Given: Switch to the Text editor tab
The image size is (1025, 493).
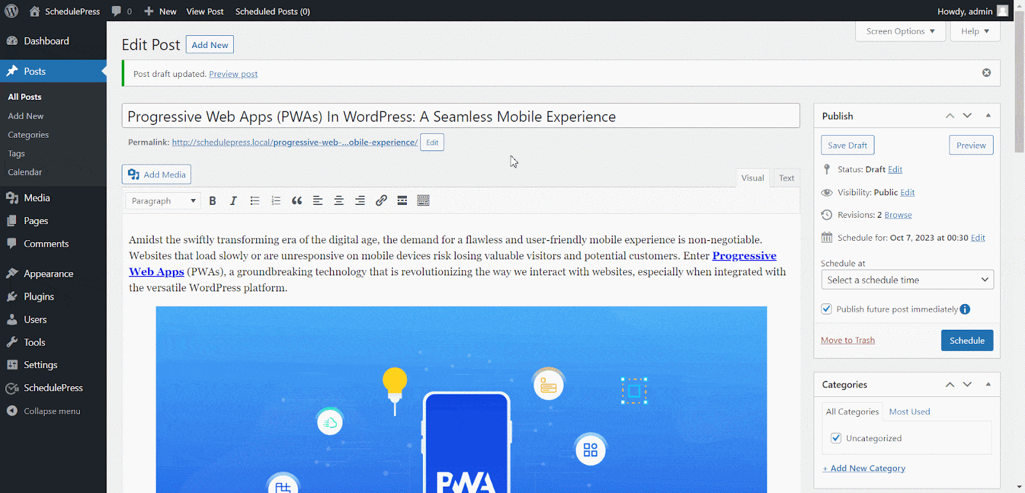Looking at the screenshot, I should [x=787, y=178].
